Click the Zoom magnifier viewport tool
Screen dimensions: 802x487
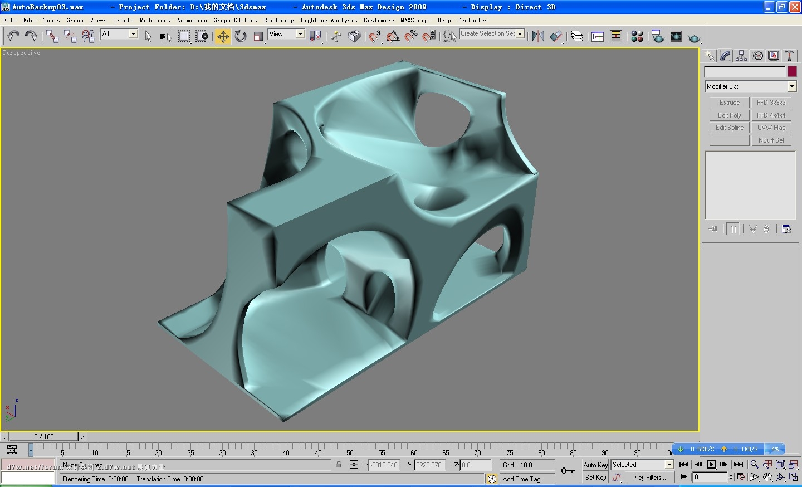[x=755, y=465]
